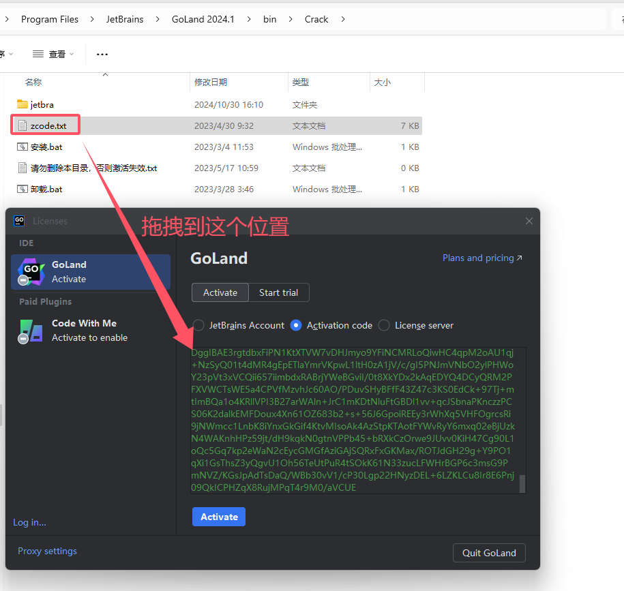Image resolution: width=624 pixels, height=591 pixels.
Task: Click the 7 KB size cell
Action: point(410,125)
